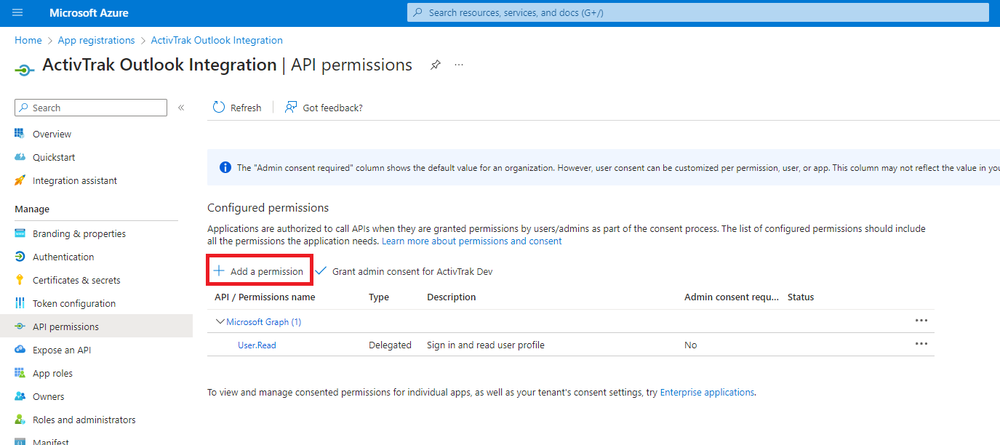Select Expose an API menu item

point(62,350)
